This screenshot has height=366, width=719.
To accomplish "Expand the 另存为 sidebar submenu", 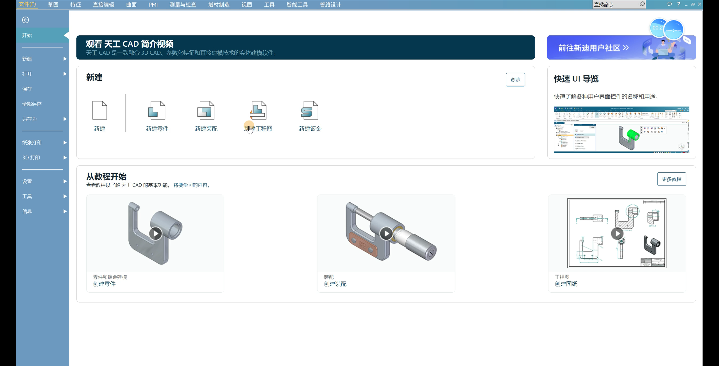I will pyautogui.click(x=65, y=119).
